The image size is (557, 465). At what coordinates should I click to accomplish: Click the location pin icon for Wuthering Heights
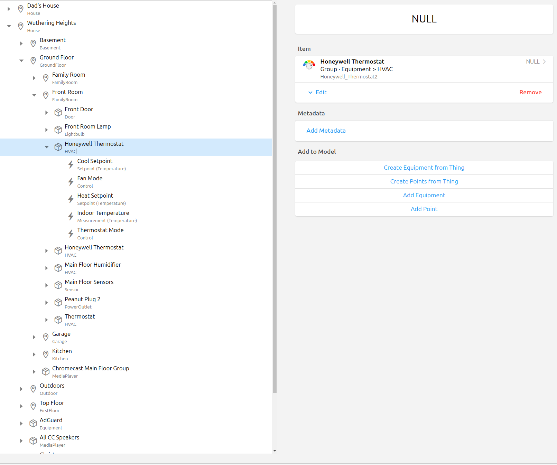pos(21,26)
